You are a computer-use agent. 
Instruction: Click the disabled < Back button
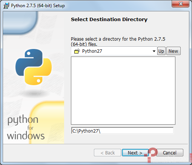[x=108, y=153]
